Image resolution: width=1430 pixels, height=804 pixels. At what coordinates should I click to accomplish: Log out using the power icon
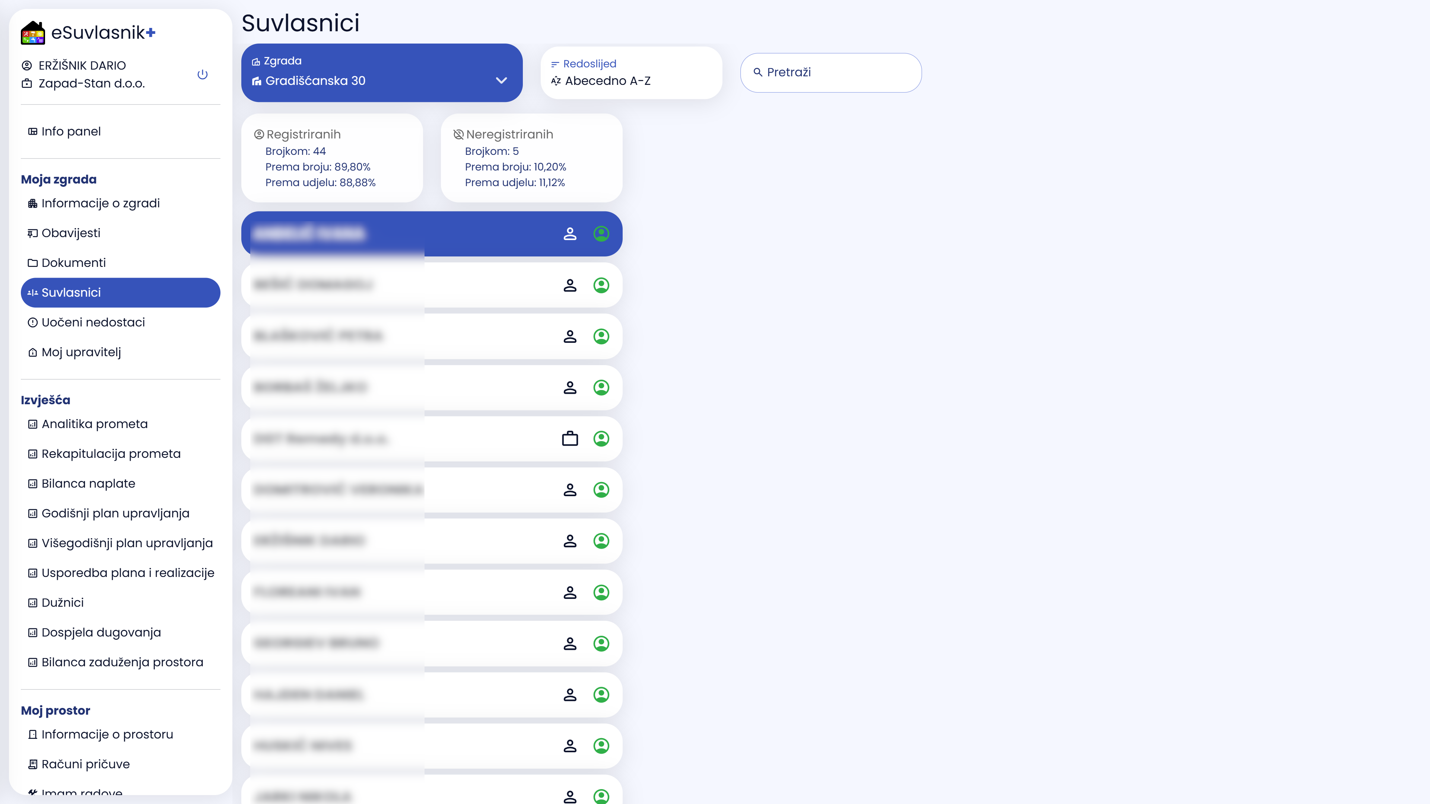click(203, 74)
